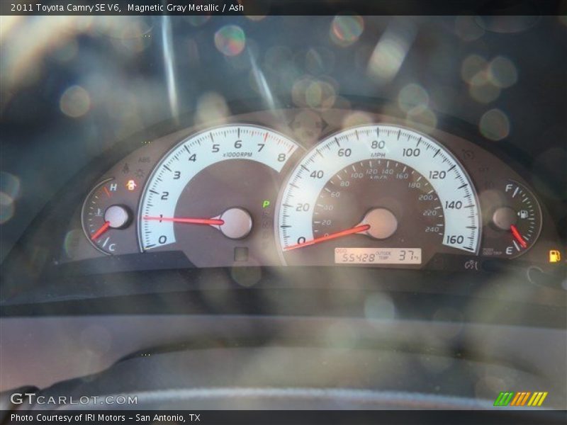Click the IRI Motors San Antonio credit text

click(101, 416)
